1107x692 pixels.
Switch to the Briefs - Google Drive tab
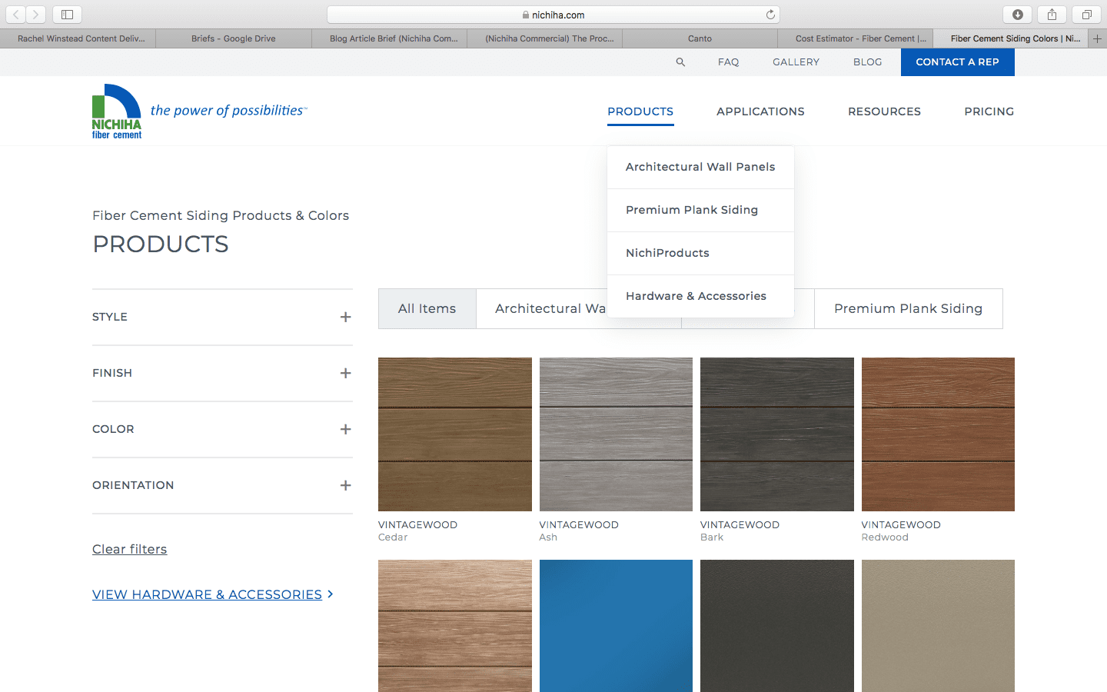(234, 38)
